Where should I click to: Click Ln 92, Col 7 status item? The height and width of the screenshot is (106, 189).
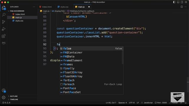pos(111,103)
